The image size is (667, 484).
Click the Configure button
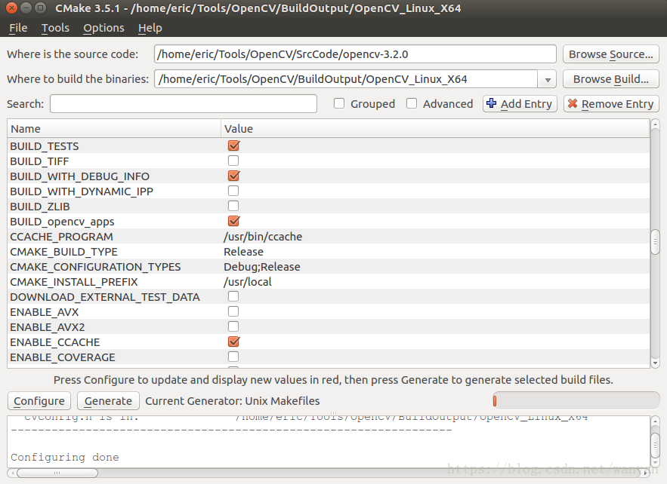coord(39,401)
